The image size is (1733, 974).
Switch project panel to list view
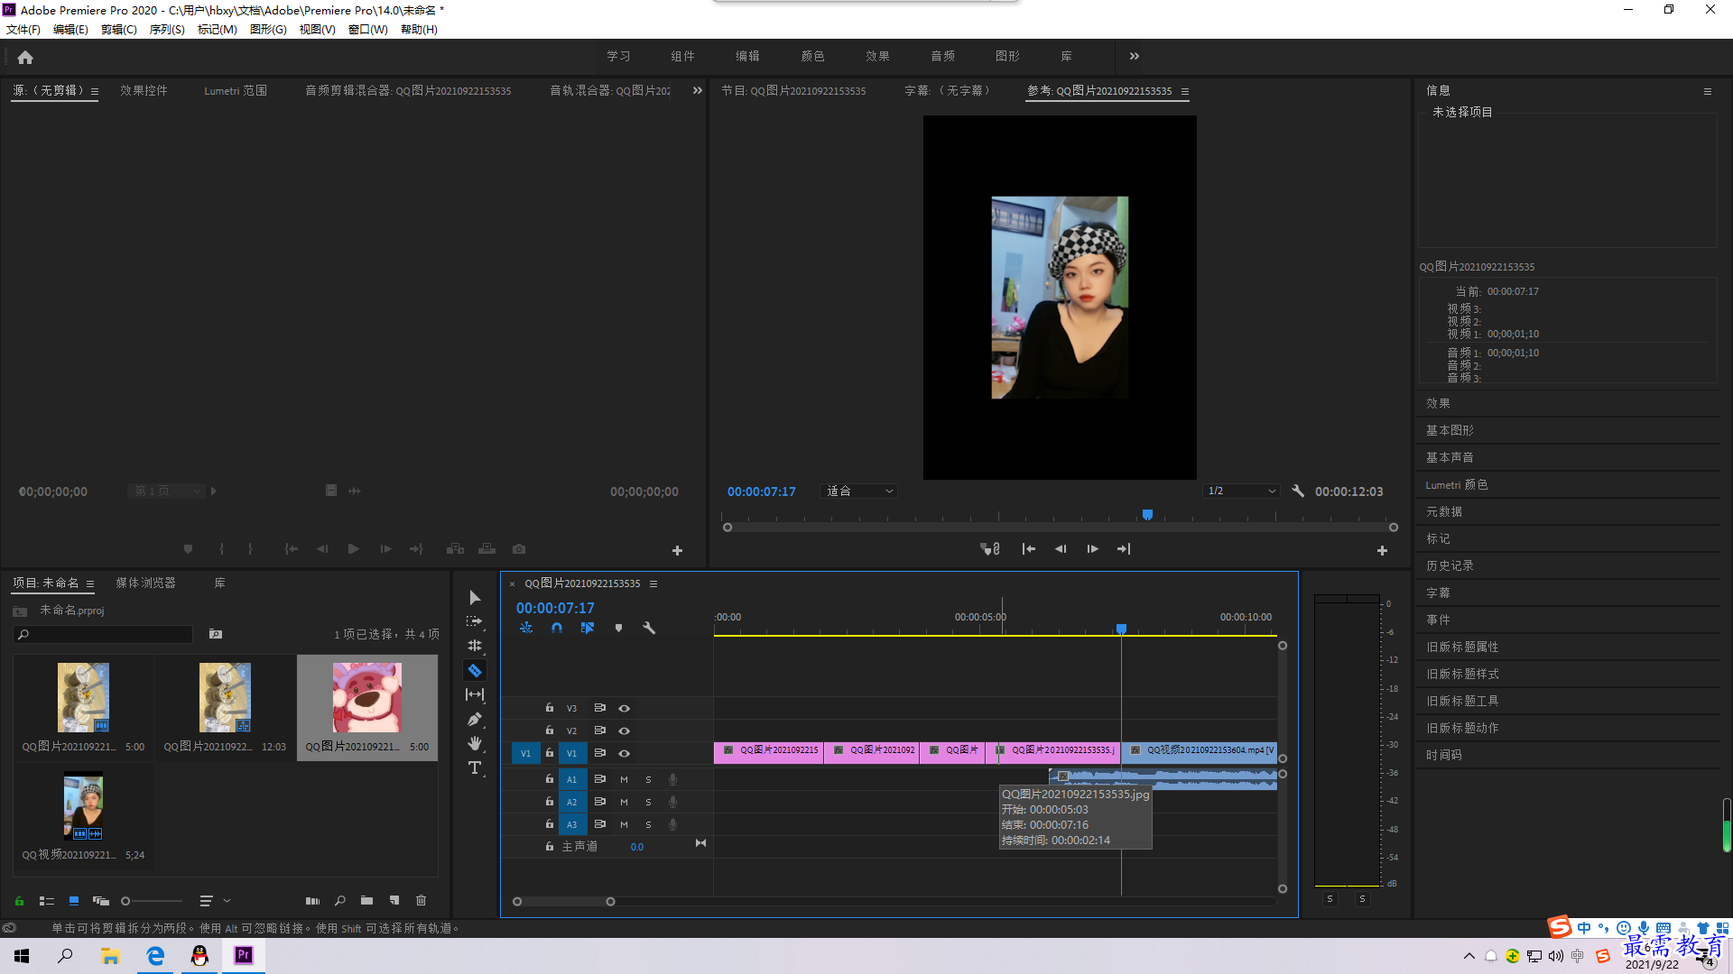47,901
